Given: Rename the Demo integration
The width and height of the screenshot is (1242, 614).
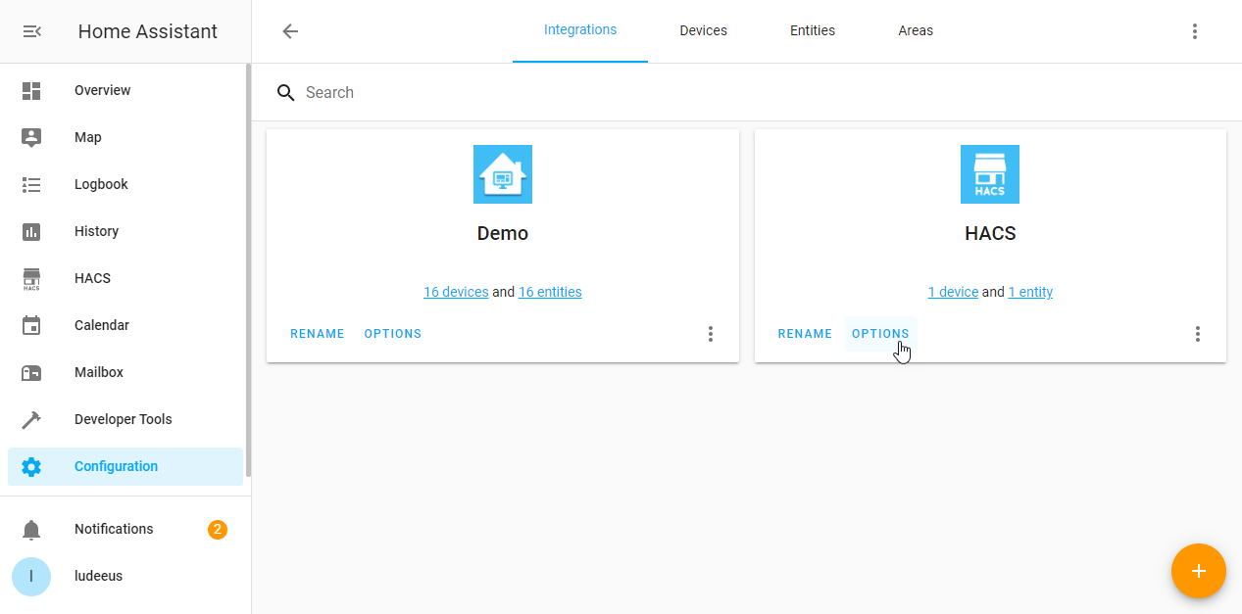Looking at the screenshot, I should (x=318, y=334).
